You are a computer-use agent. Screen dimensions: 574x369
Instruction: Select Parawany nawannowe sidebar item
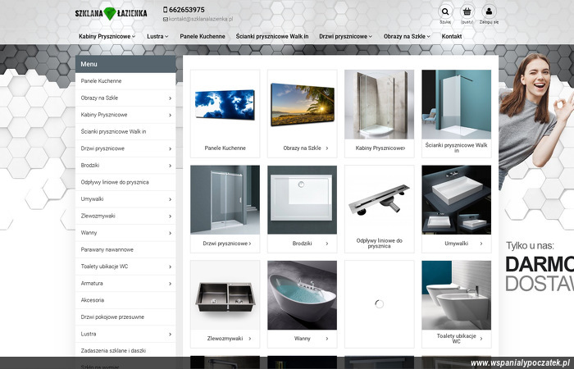click(x=125, y=249)
